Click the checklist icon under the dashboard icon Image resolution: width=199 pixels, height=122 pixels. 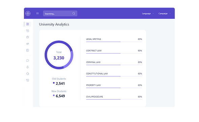[28, 31]
